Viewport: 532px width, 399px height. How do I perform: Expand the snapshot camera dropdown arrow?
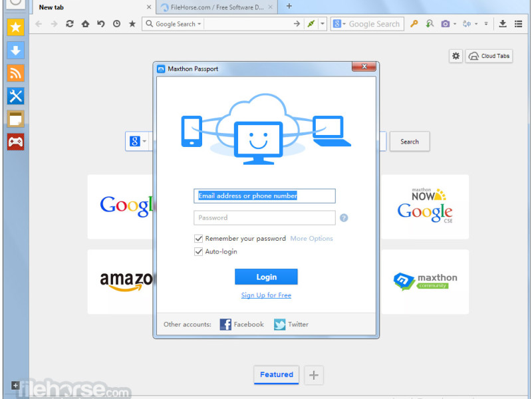[455, 24]
